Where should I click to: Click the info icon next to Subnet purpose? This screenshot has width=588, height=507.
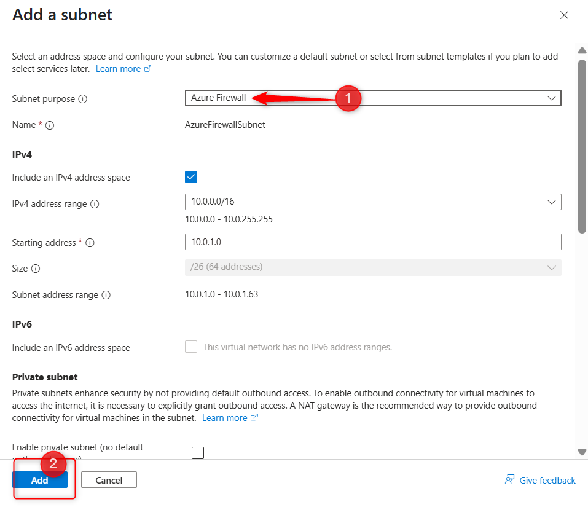tap(82, 99)
